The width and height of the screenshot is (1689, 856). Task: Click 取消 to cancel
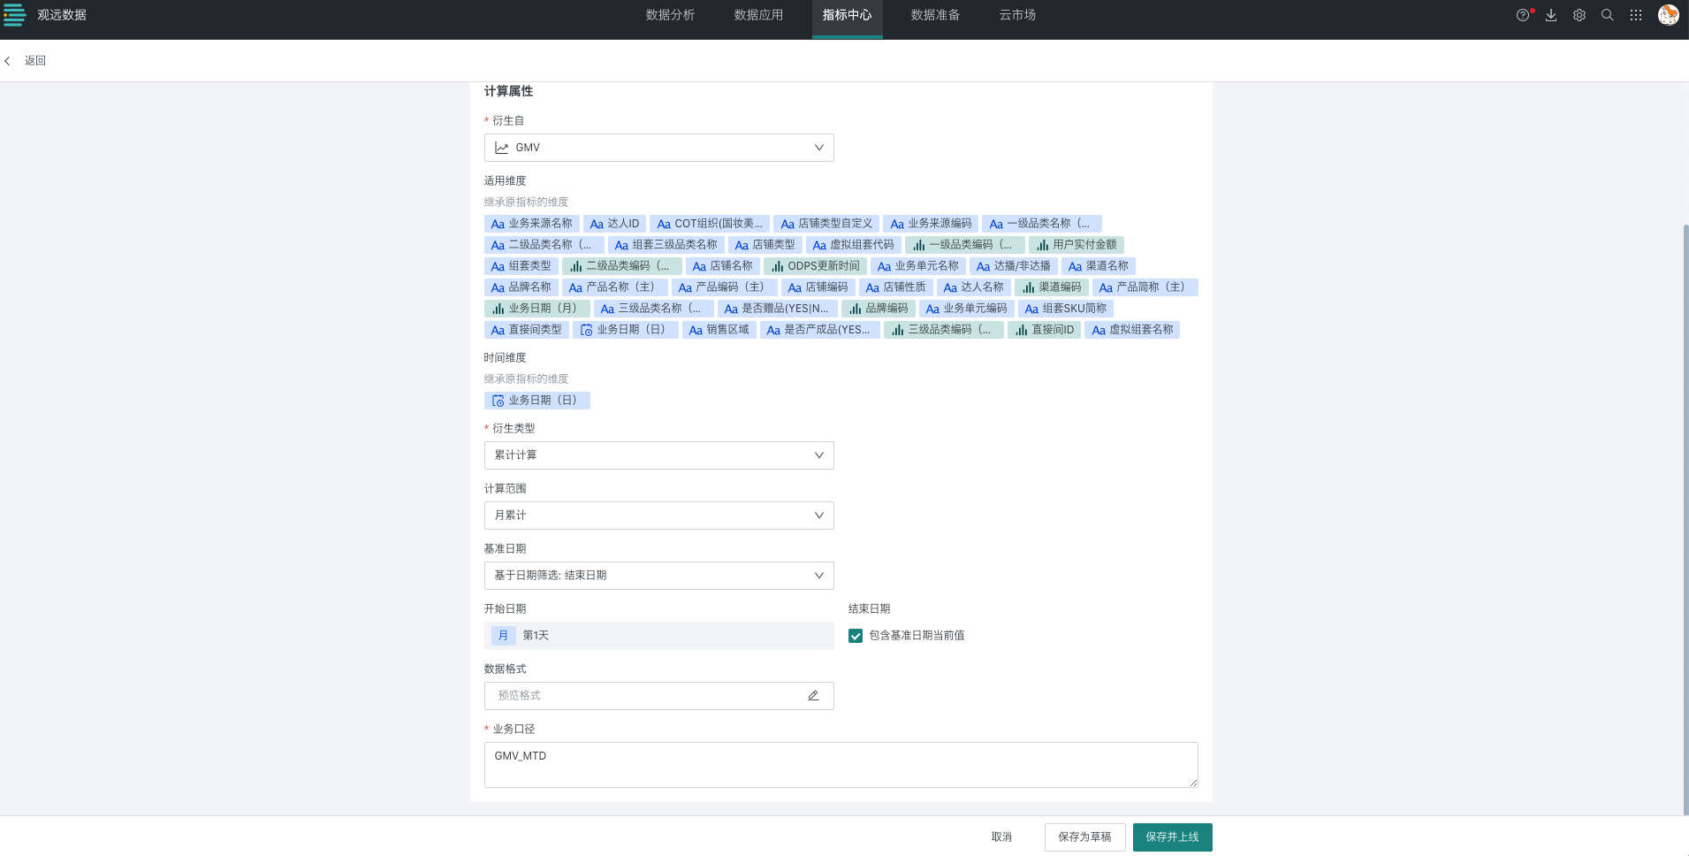point(1001,837)
